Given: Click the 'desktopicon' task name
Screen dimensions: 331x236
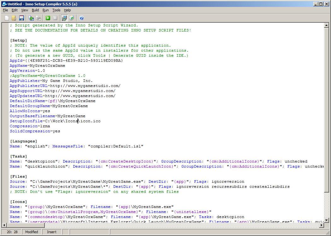Looking at the screenshot, I should click(41, 162).
